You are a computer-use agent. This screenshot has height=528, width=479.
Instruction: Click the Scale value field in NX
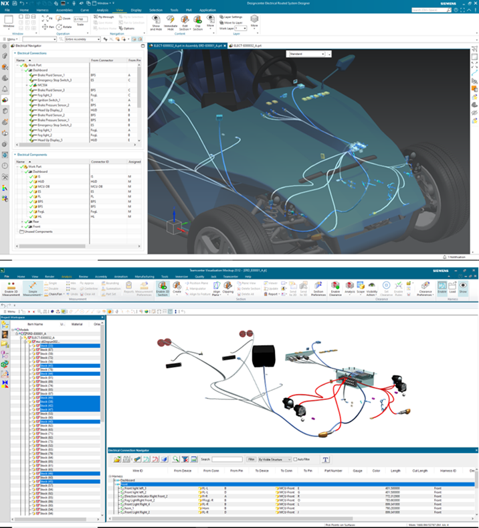point(80,19)
